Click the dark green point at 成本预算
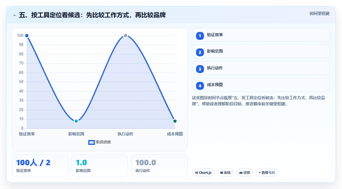This screenshot has width=342, height=189. pyautogui.click(x=175, y=121)
